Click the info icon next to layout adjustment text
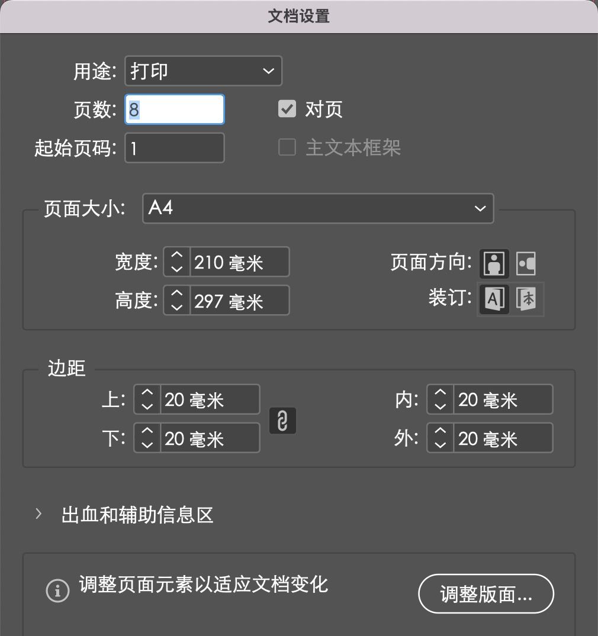The width and height of the screenshot is (598, 636). click(x=57, y=590)
